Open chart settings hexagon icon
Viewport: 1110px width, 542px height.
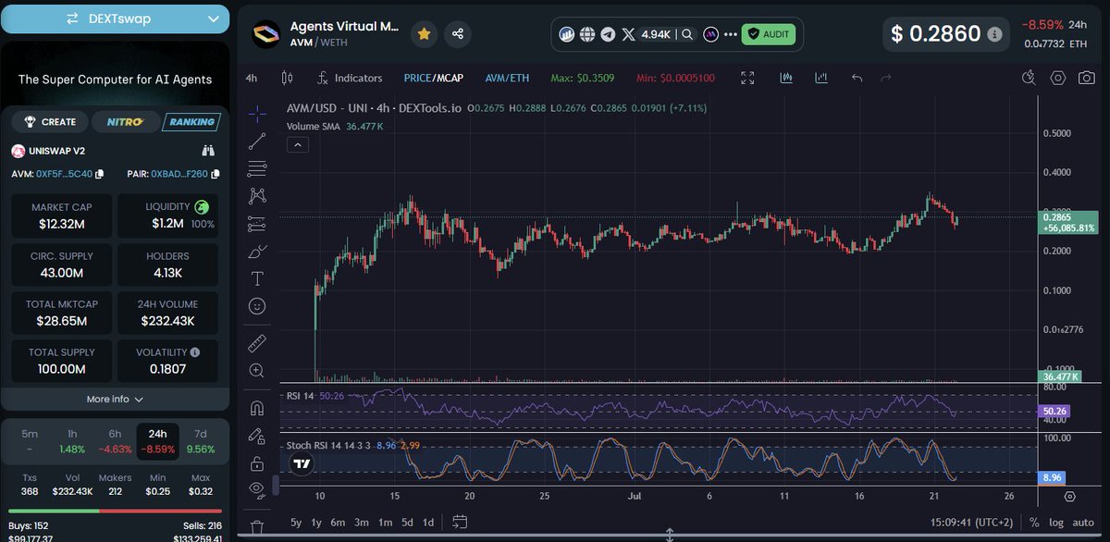(x=1058, y=79)
